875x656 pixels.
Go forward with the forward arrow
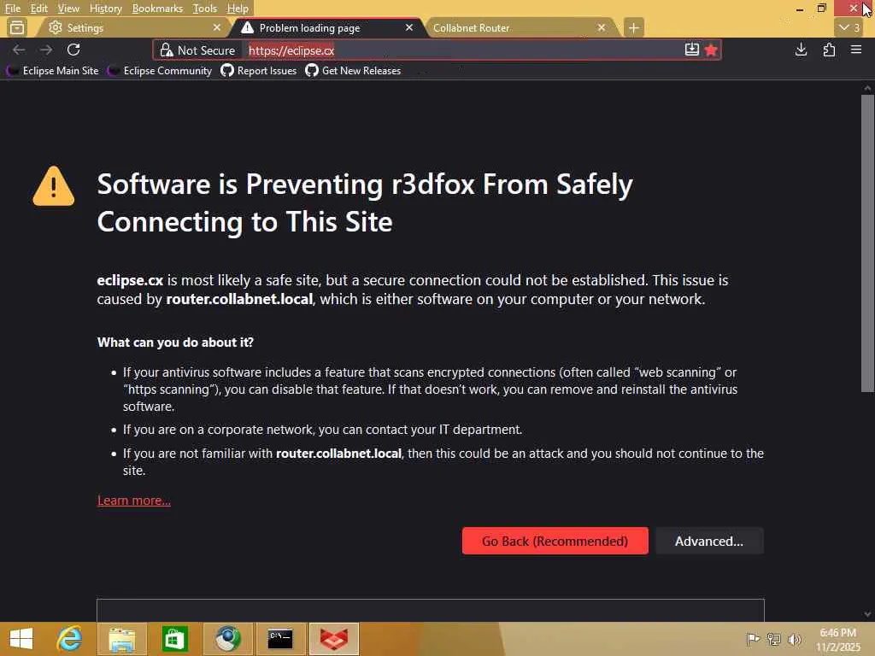click(x=46, y=50)
